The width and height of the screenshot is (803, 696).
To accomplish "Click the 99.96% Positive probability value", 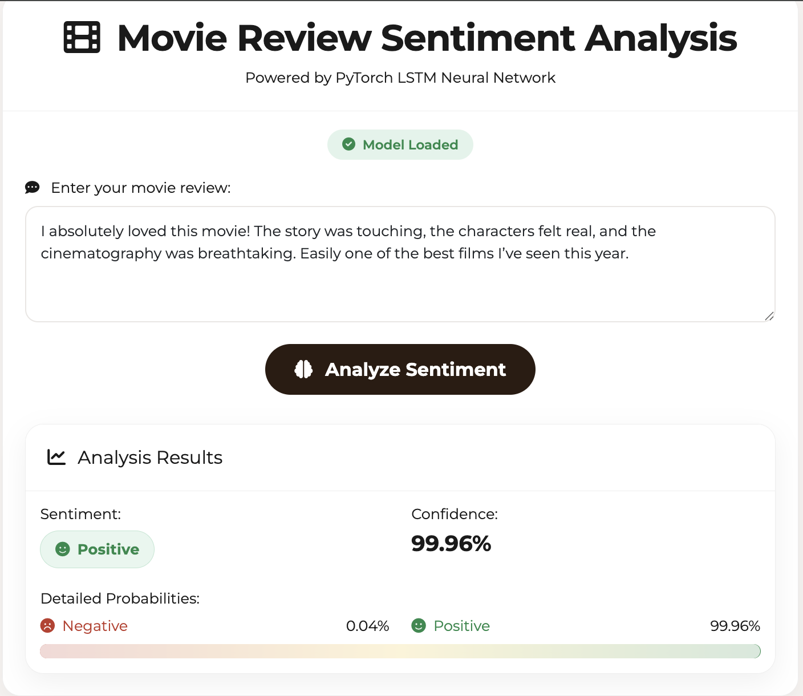I will pos(735,626).
